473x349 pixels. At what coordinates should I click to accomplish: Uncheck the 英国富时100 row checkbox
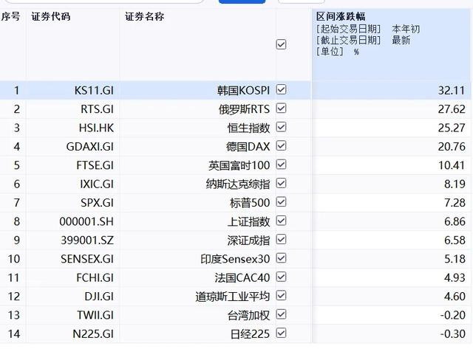coord(281,165)
